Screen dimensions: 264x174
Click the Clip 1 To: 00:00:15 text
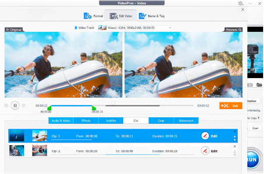pyautogui.click(x=124, y=136)
